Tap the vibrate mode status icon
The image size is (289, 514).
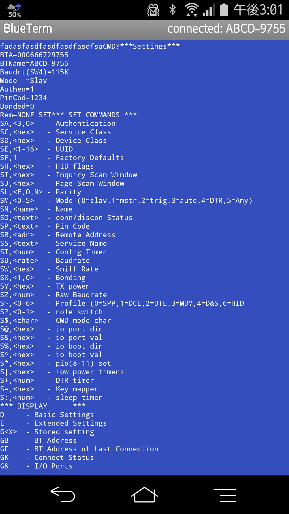coord(153,10)
